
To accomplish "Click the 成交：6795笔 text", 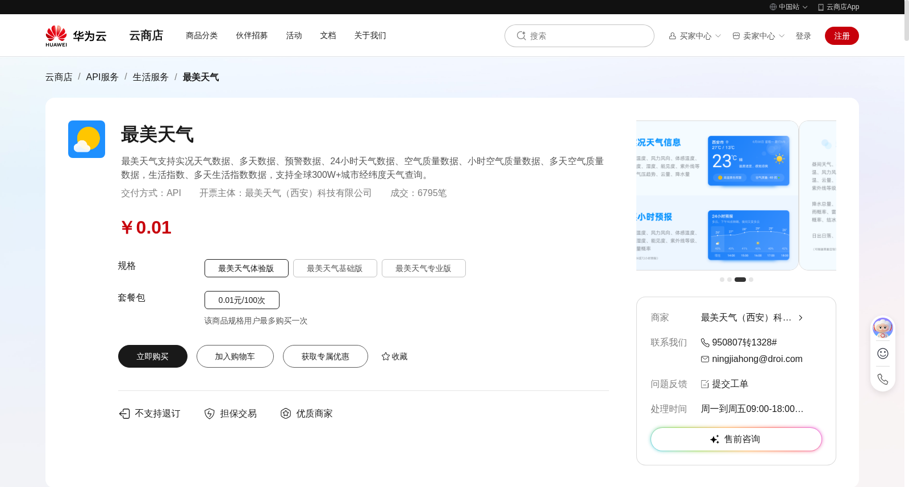I will pos(418,193).
